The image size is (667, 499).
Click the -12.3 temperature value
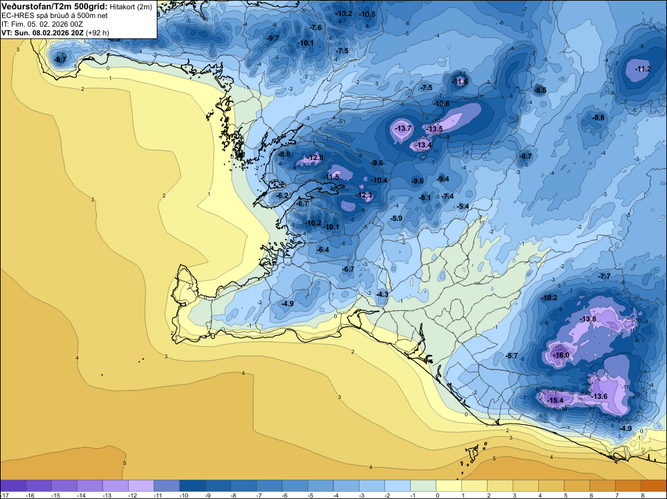point(364,195)
